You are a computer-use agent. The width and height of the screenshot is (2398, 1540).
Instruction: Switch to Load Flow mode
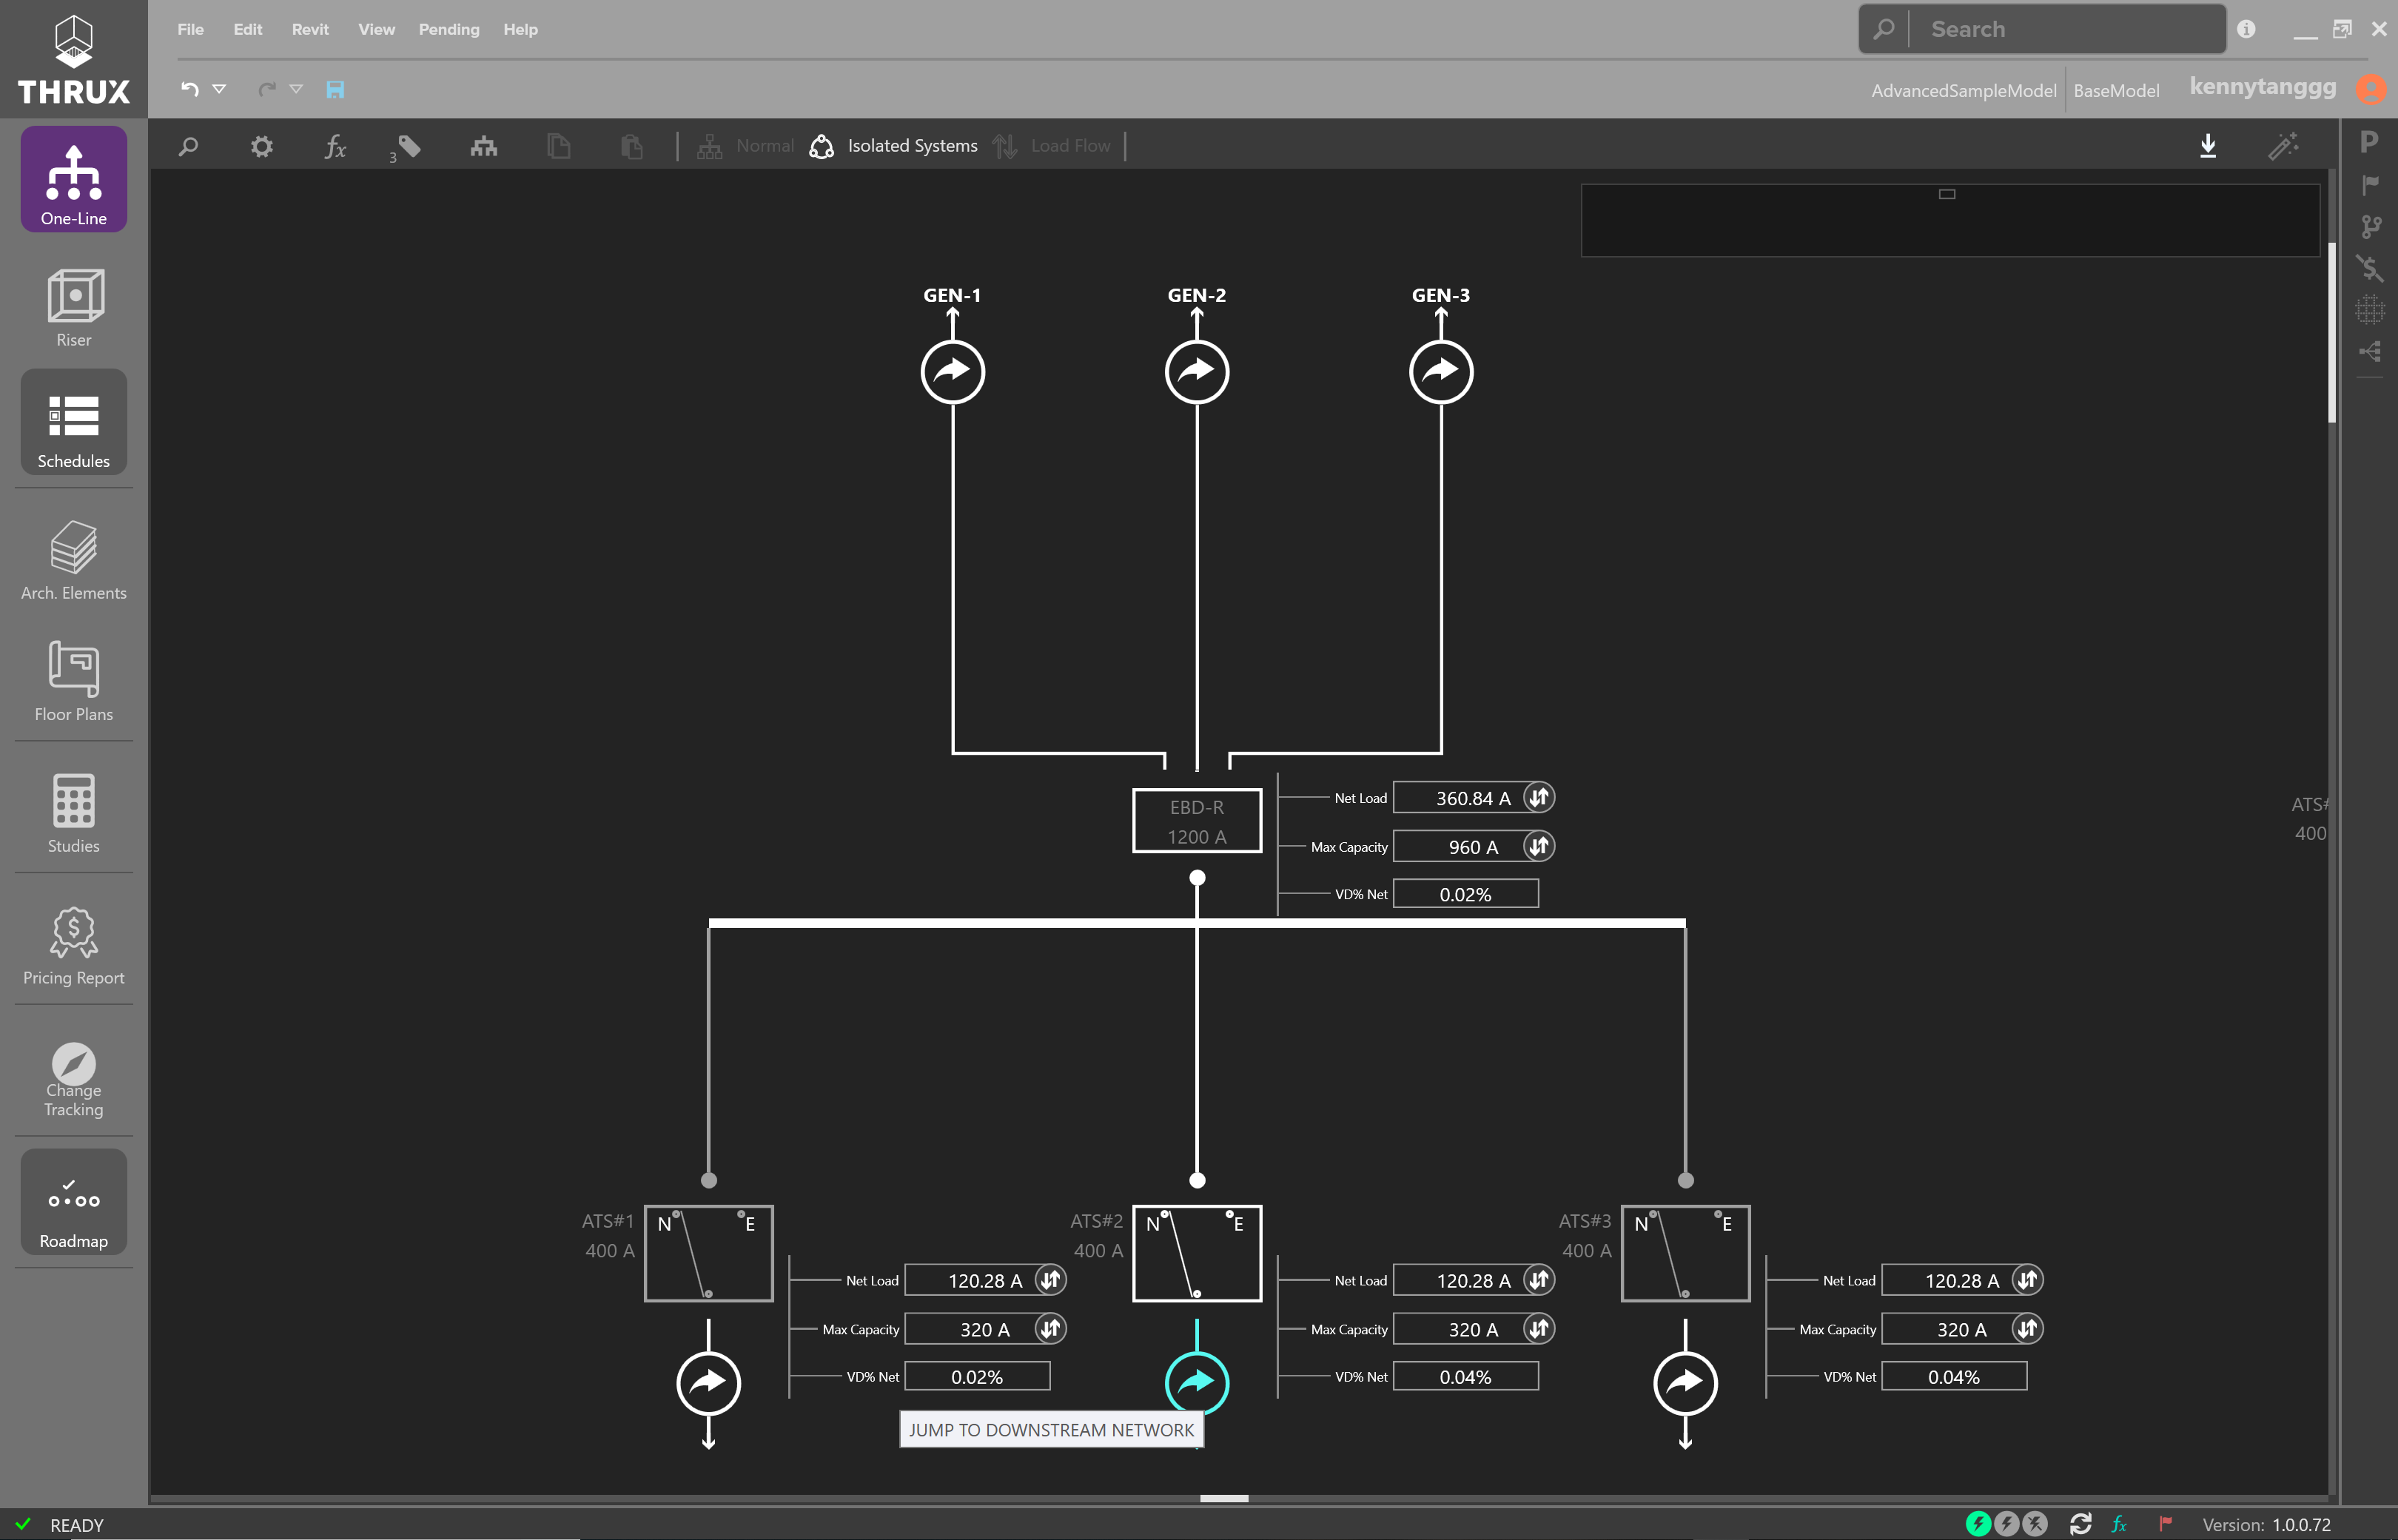(x=1052, y=146)
